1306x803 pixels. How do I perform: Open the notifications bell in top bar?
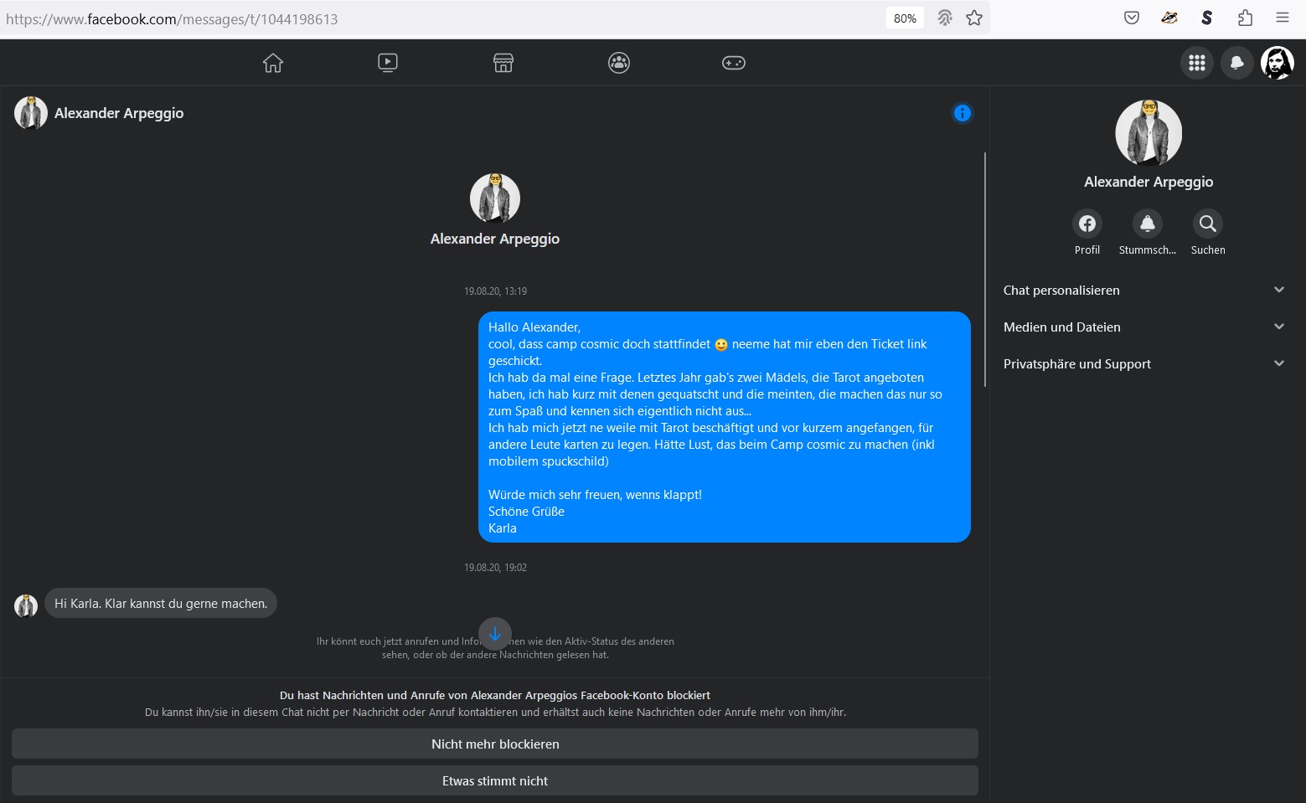pyautogui.click(x=1236, y=63)
